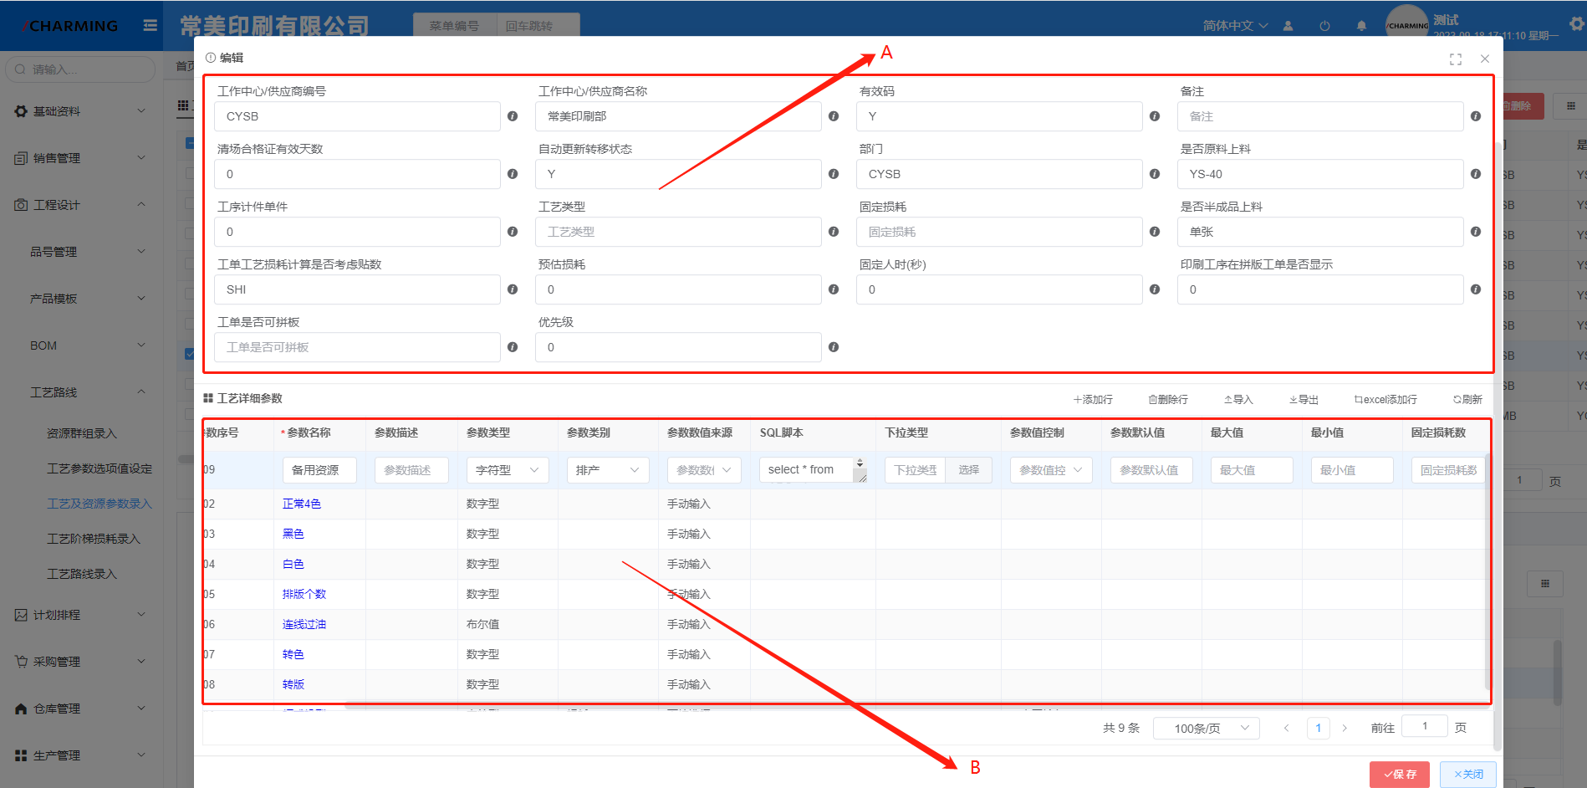Screen dimensions: 1587x788
Task: Click the 刷新 refresh button
Action: (x=1467, y=400)
